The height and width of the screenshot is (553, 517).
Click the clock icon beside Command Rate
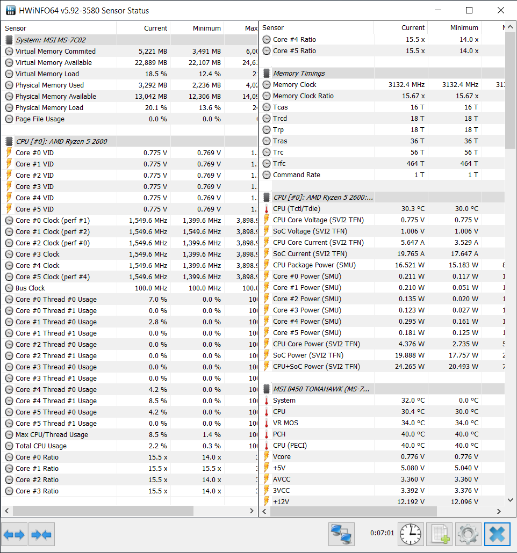pyautogui.click(x=267, y=175)
